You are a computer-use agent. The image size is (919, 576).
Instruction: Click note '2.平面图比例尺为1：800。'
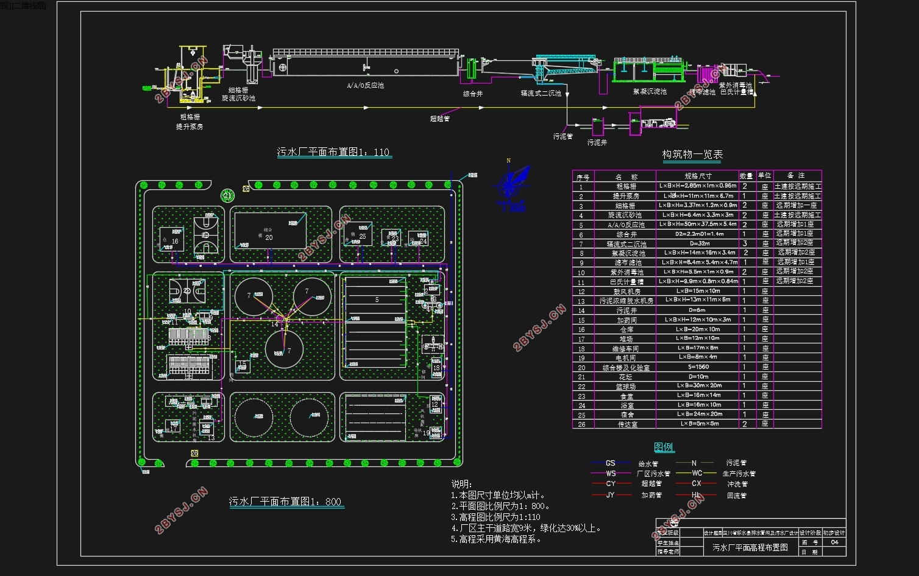pyautogui.click(x=501, y=506)
